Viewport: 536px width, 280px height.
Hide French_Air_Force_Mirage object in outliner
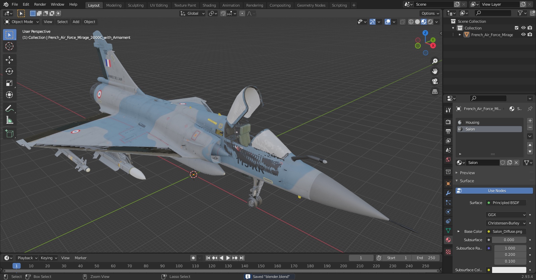(523, 34)
